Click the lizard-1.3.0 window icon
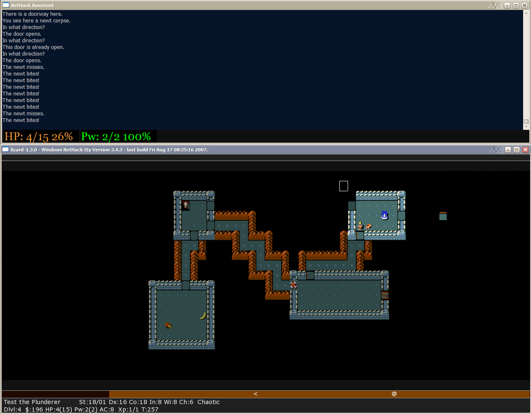This screenshot has width=531, height=414. [x=6, y=149]
